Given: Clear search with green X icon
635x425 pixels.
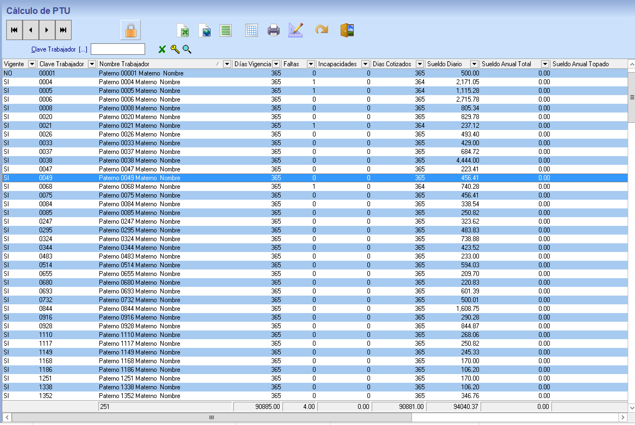Looking at the screenshot, I should [162, 49].
